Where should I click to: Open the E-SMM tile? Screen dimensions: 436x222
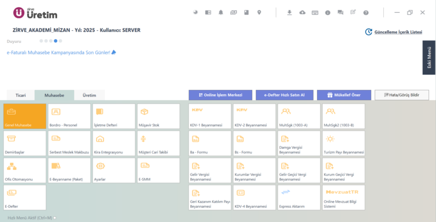158,170
